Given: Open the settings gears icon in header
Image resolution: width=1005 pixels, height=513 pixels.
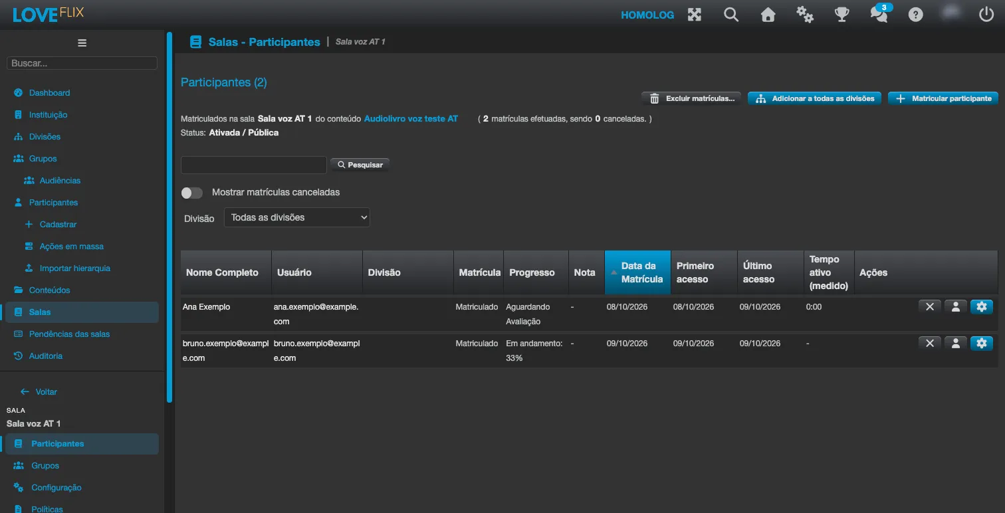Looking at the screenshot, I should (805, 15).
